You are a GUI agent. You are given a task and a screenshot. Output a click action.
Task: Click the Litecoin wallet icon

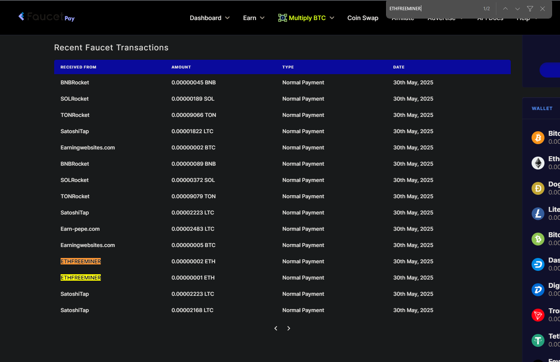coord(538,214)
